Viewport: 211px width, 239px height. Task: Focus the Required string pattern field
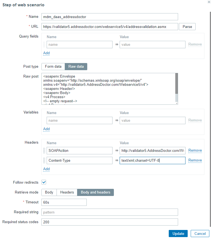pyautogui.click(x=110, y=212)
